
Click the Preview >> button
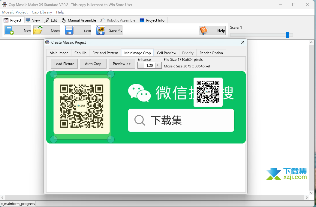[x=122, y=64]
